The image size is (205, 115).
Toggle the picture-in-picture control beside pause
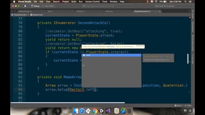190,111
